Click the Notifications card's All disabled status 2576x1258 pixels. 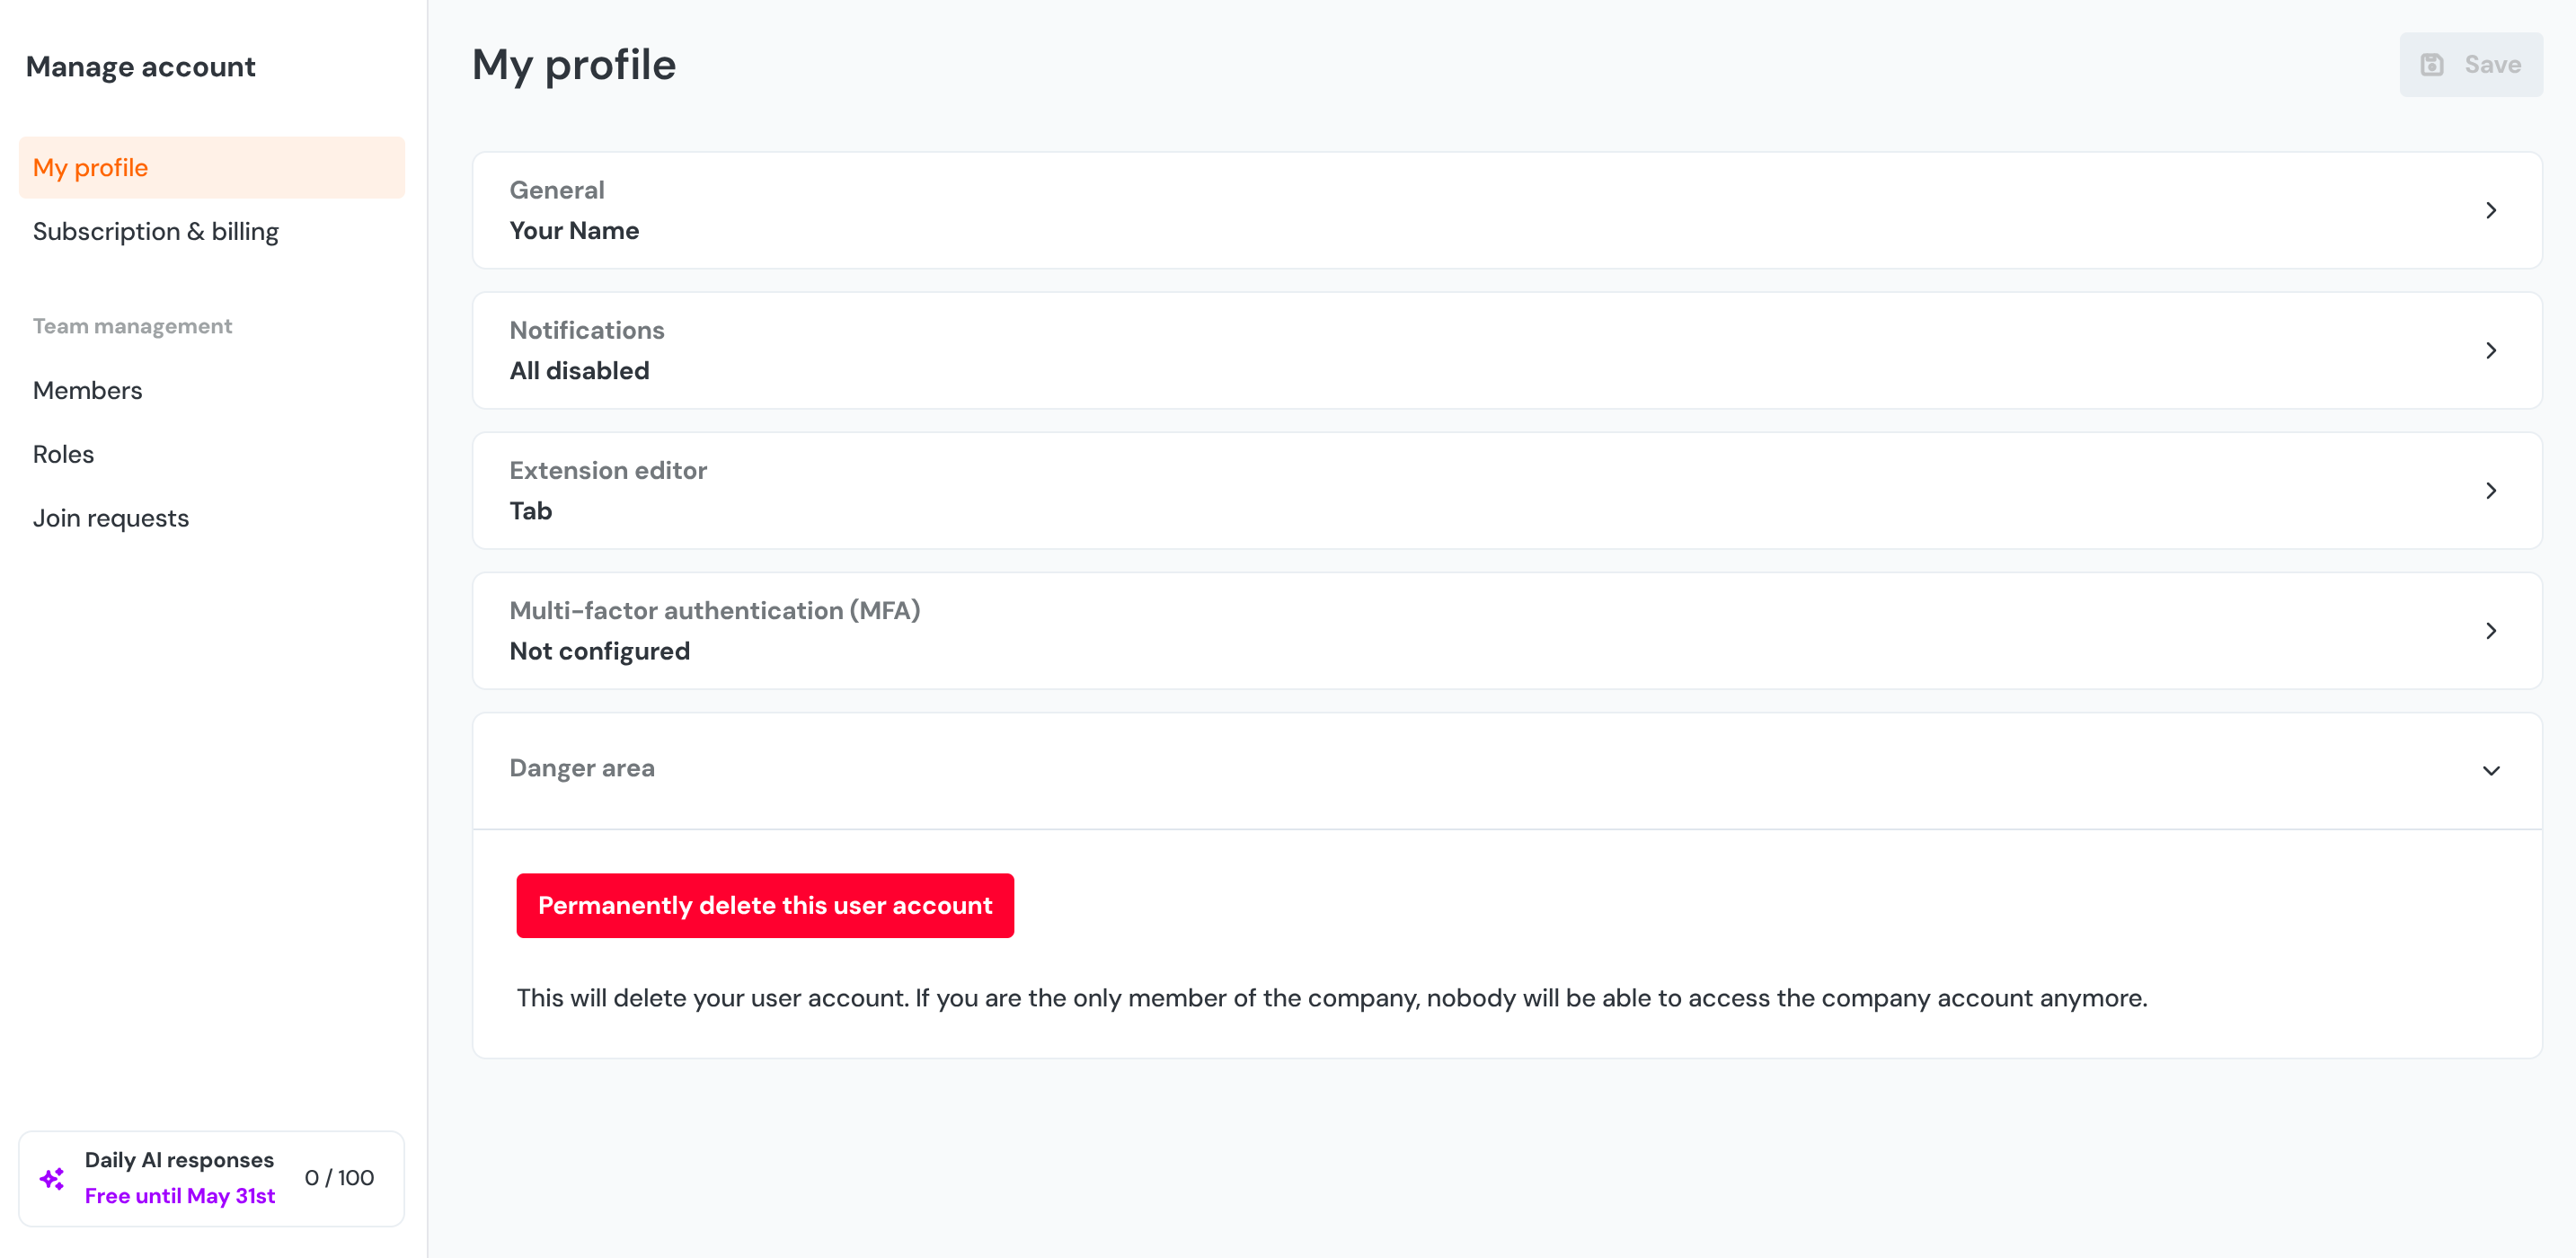click(579, 371)
